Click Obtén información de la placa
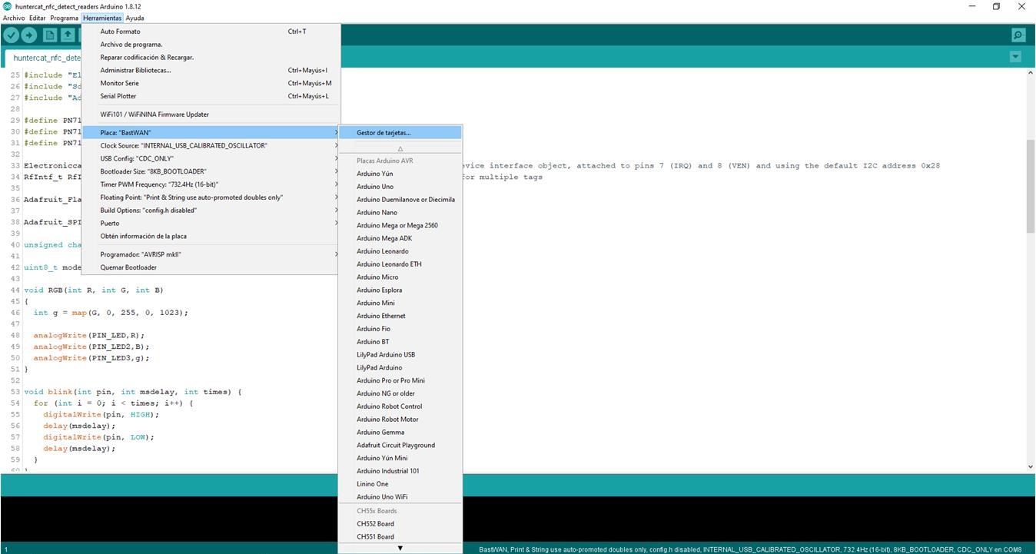Viewport: 1036px width, 554px height. point(211,236)
